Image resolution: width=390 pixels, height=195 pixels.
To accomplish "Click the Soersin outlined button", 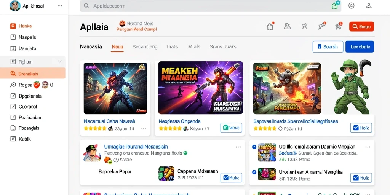I will [x=328, y=46].
